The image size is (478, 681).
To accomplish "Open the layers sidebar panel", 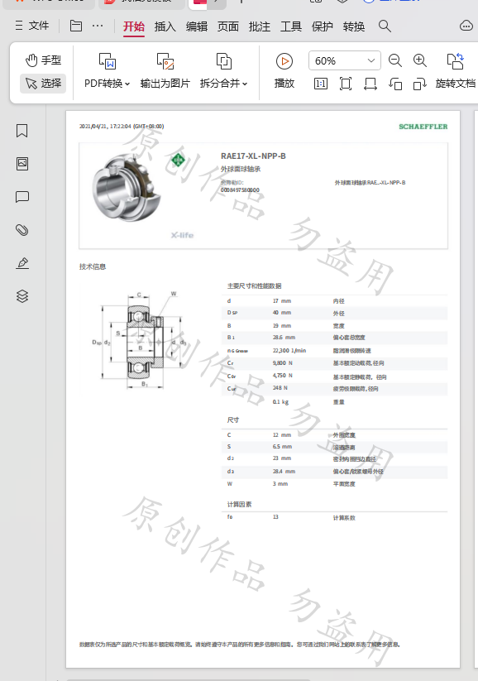I will coord(22,295).
